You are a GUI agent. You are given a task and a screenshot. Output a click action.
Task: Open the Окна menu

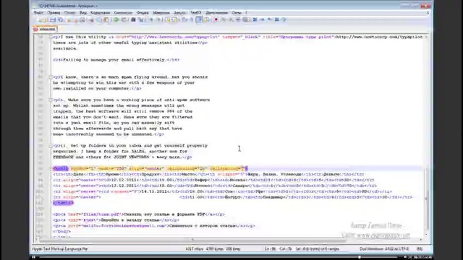237,13
